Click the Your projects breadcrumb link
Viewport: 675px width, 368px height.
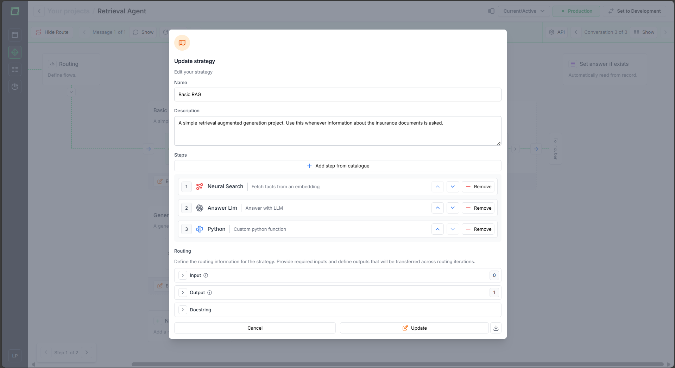[x=69, y=11]
